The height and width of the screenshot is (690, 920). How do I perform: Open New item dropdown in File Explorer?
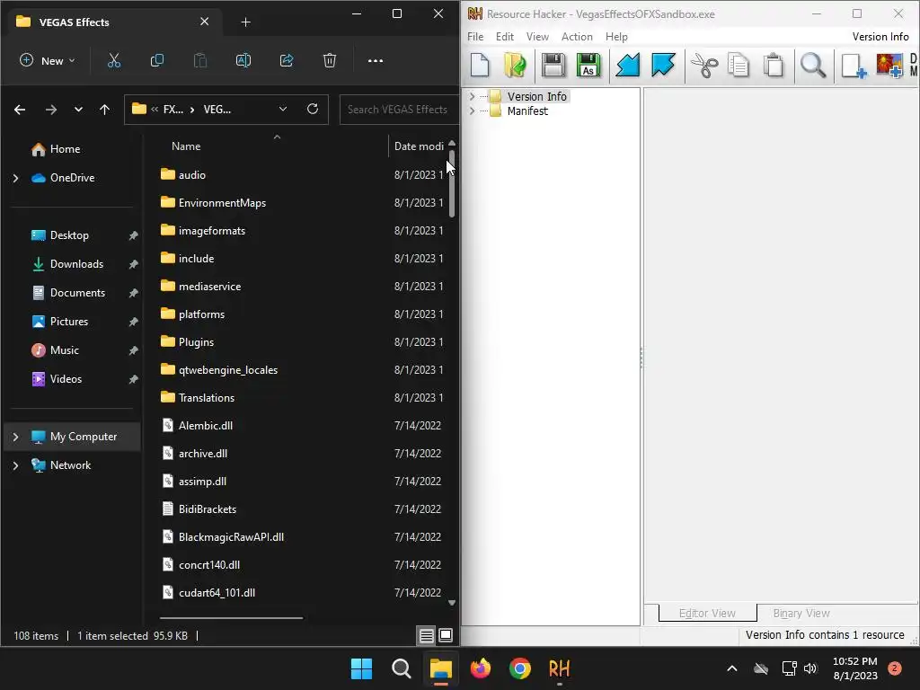pos(49,60)
